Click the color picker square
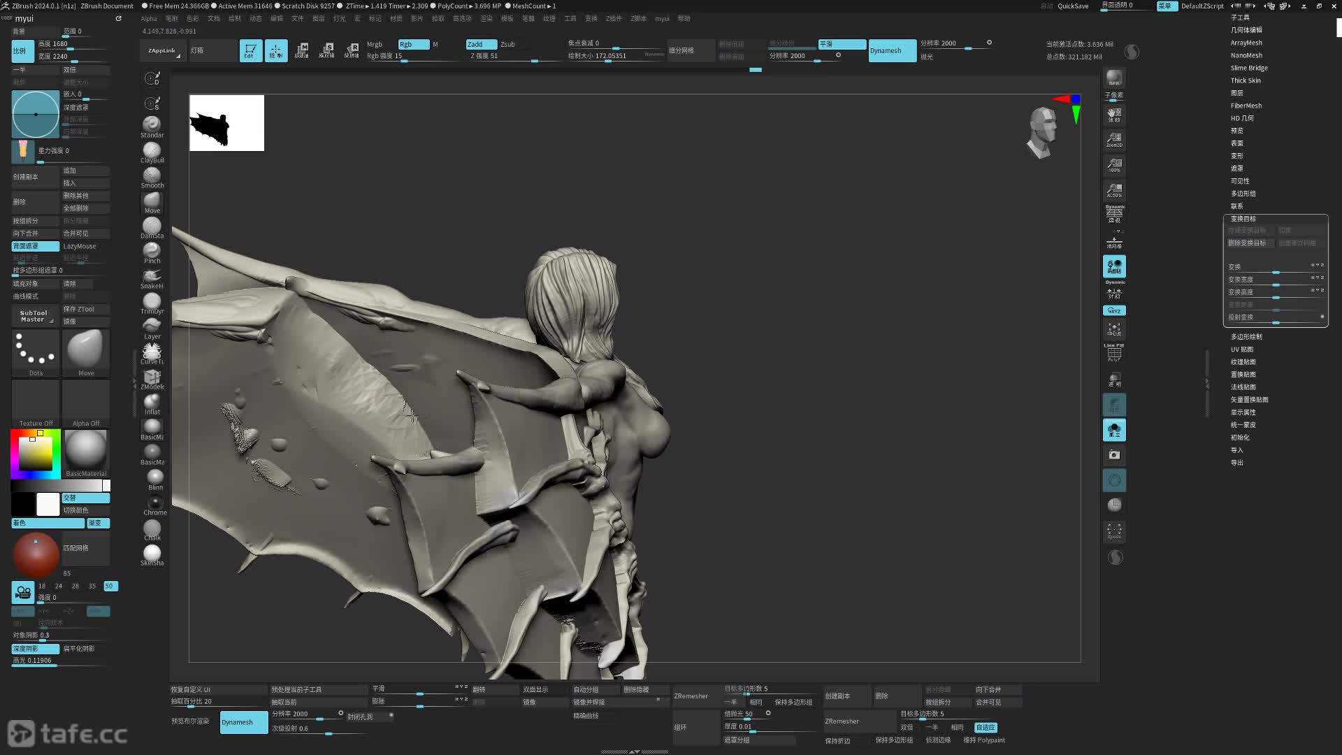Viewport: 1342px width, 755px height. tap(35, 454)
